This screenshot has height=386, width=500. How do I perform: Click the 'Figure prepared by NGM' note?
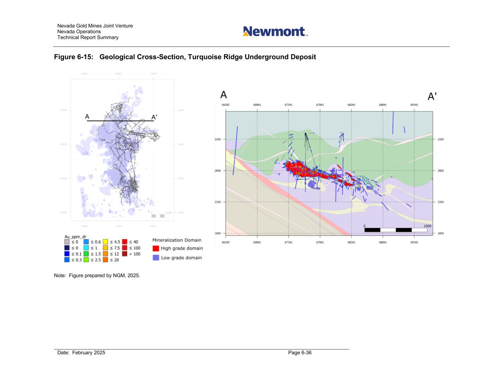tap(97, 275)
